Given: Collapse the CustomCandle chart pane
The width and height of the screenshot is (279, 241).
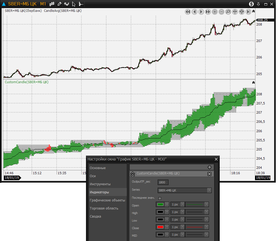Looking at the screenshot, I should pyautogui.click(x=253, y=82).
